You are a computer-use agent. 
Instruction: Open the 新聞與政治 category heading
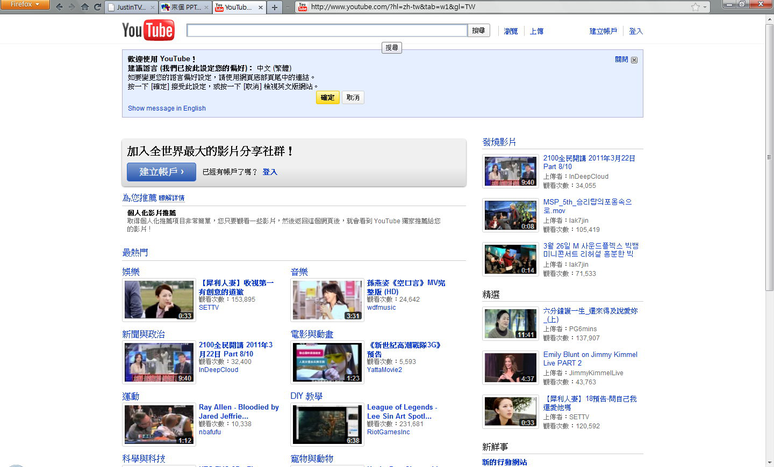(x=144, y=334)
